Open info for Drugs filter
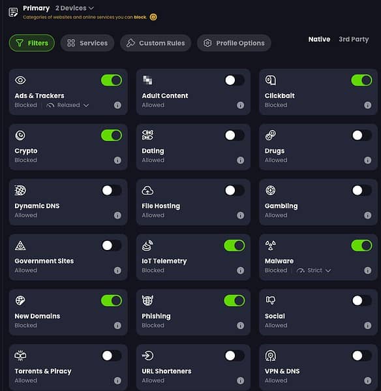This screenshot has height=391, width=381. pyautogui.click(x=368, y=160)
